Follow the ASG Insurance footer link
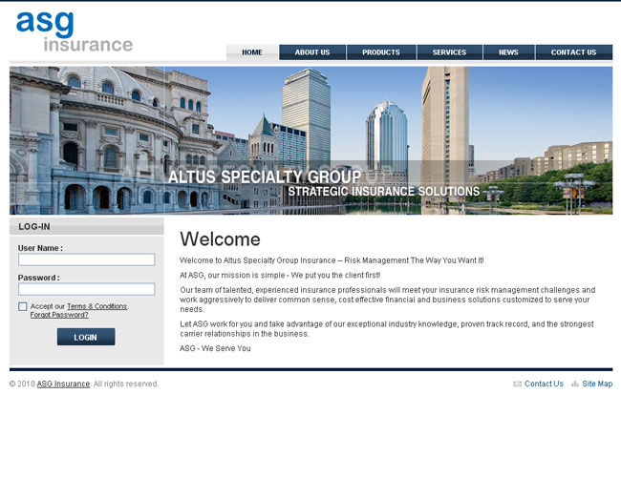Viewport: 621px width, 477px height. tap(63, 384)
